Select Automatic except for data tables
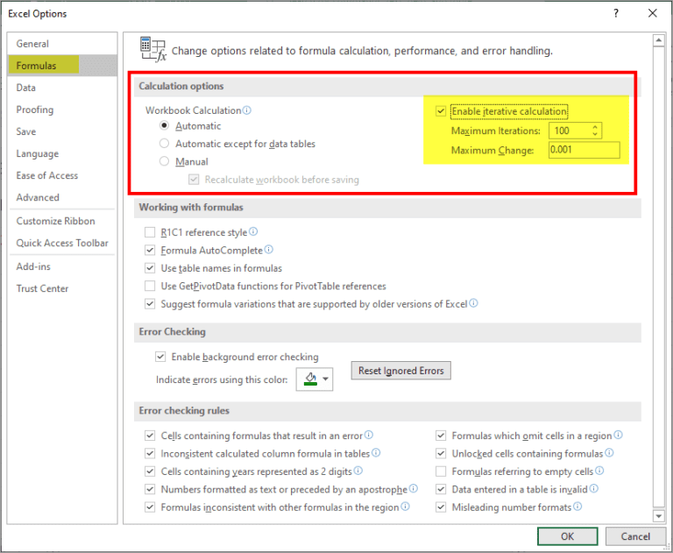 (164, 144)
